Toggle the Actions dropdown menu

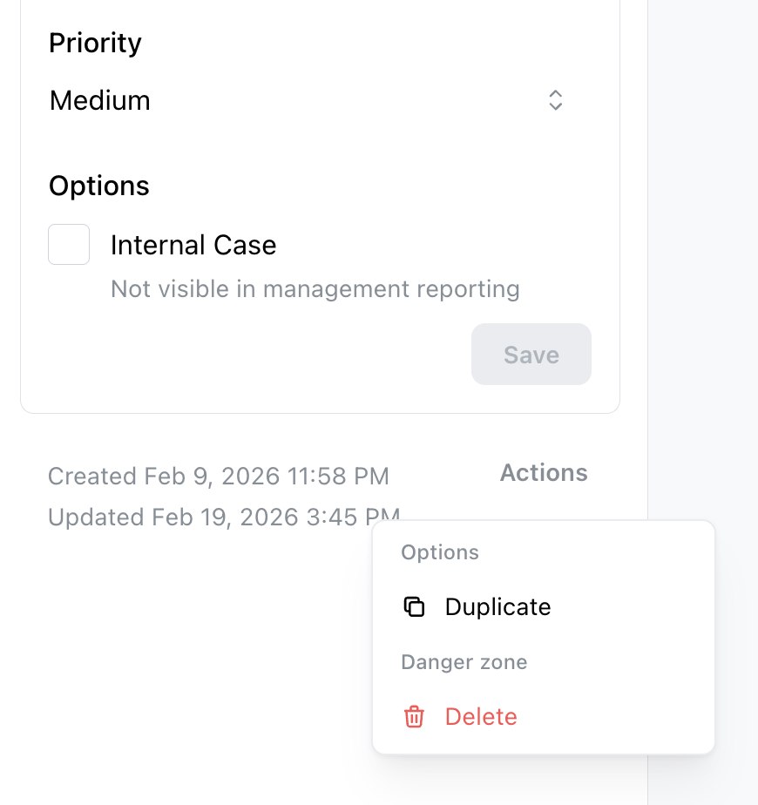[544, 473]
